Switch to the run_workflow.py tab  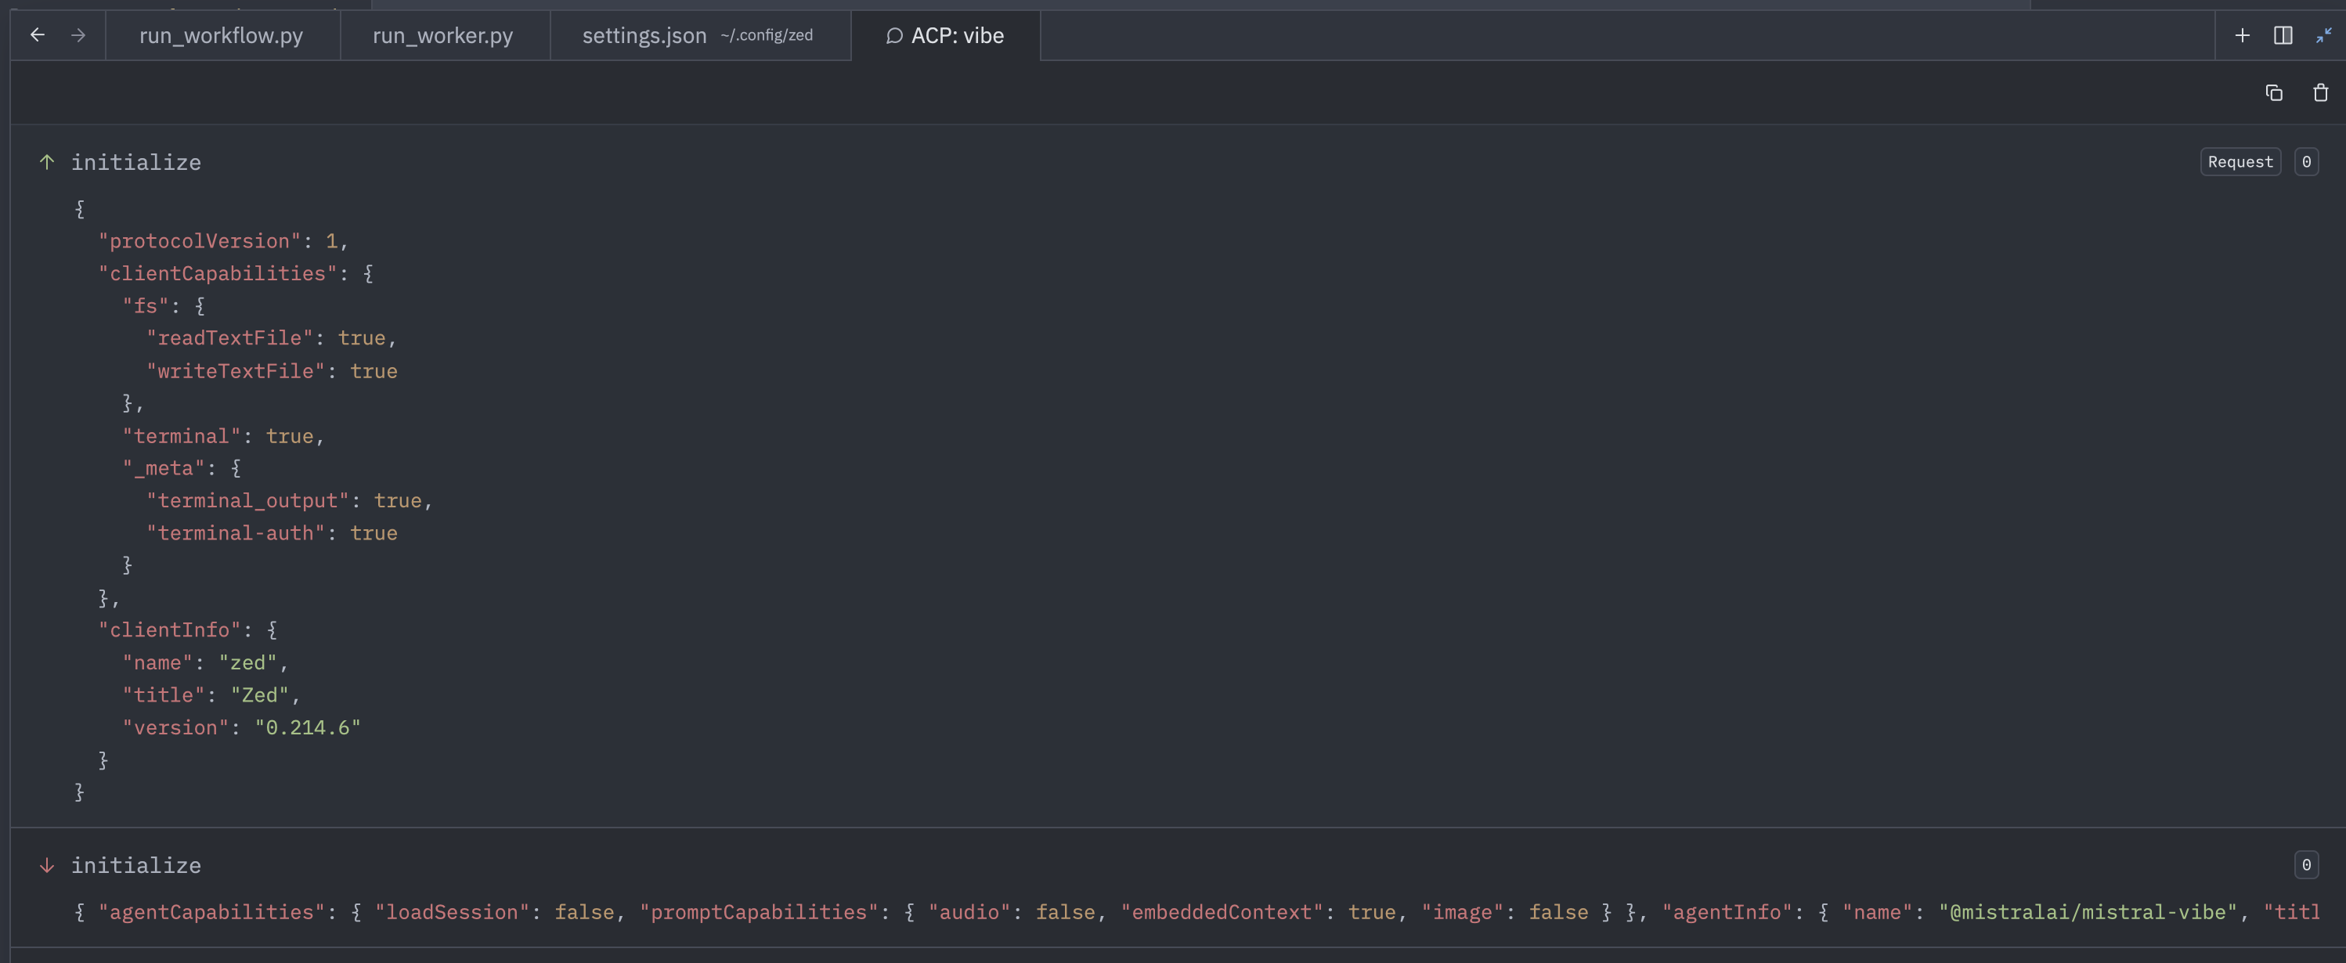[222, 35]
